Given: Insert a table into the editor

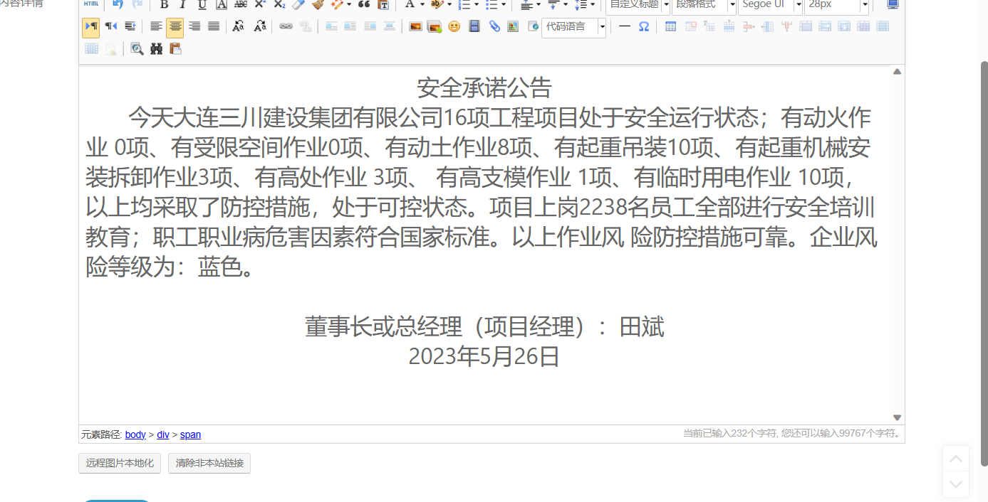Looking at the screenshot, I should coord(670,27).
